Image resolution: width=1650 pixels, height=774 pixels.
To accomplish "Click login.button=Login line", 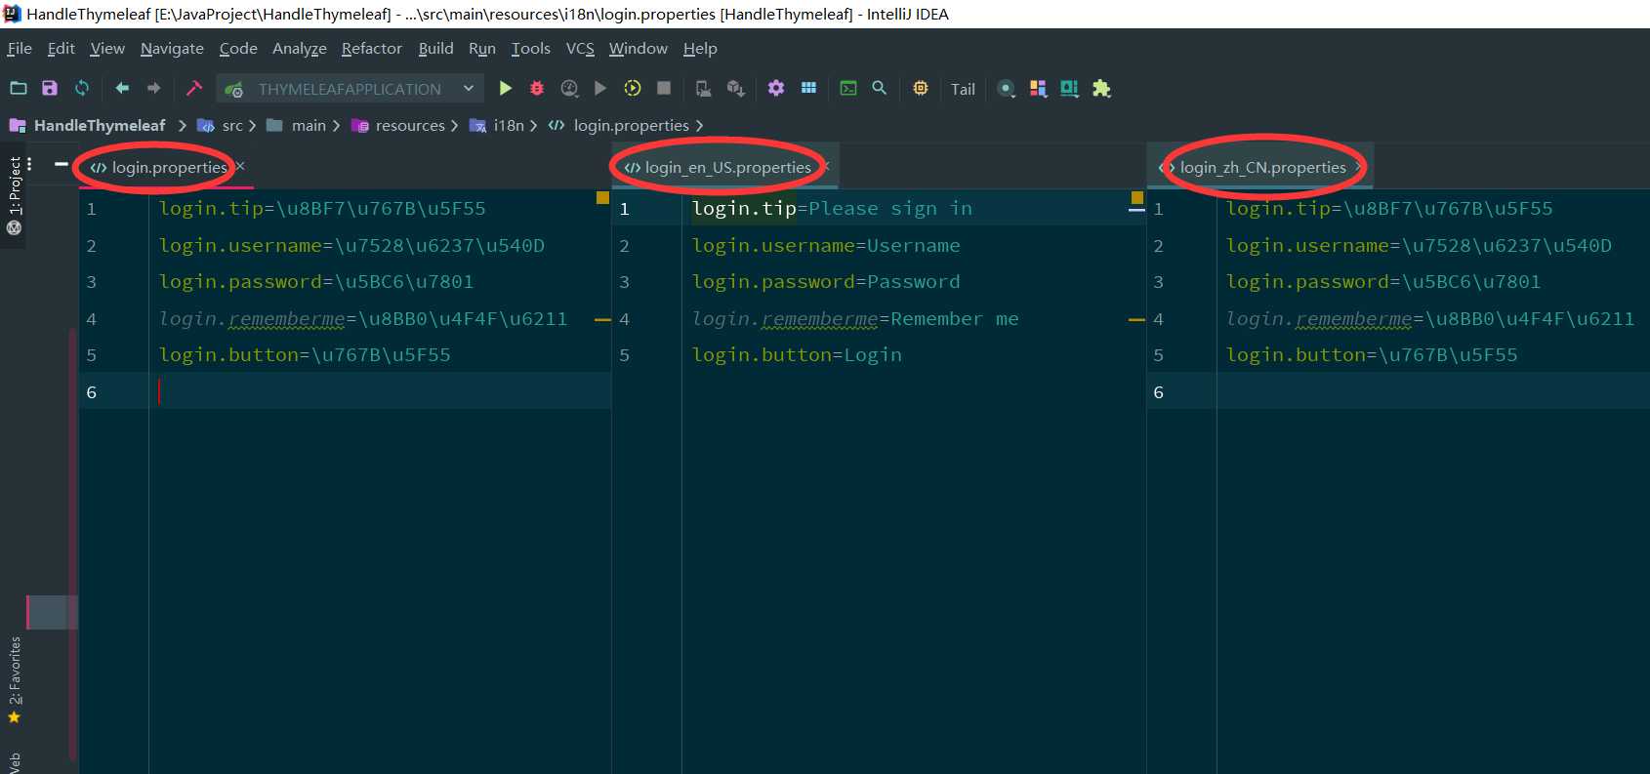I will click(x=797, y=354).
